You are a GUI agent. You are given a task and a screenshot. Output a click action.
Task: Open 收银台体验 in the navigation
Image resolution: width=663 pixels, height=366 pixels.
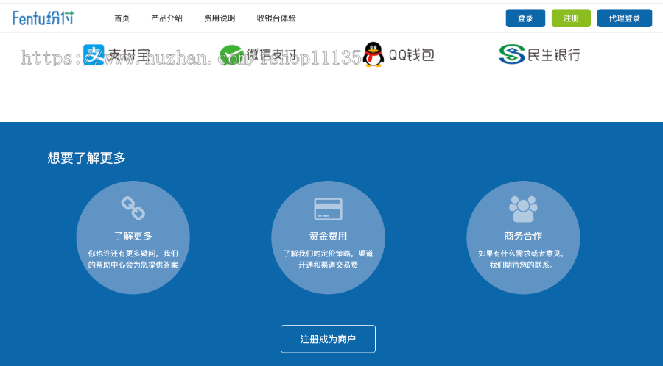pyautogui.click(x=276, y=18)
